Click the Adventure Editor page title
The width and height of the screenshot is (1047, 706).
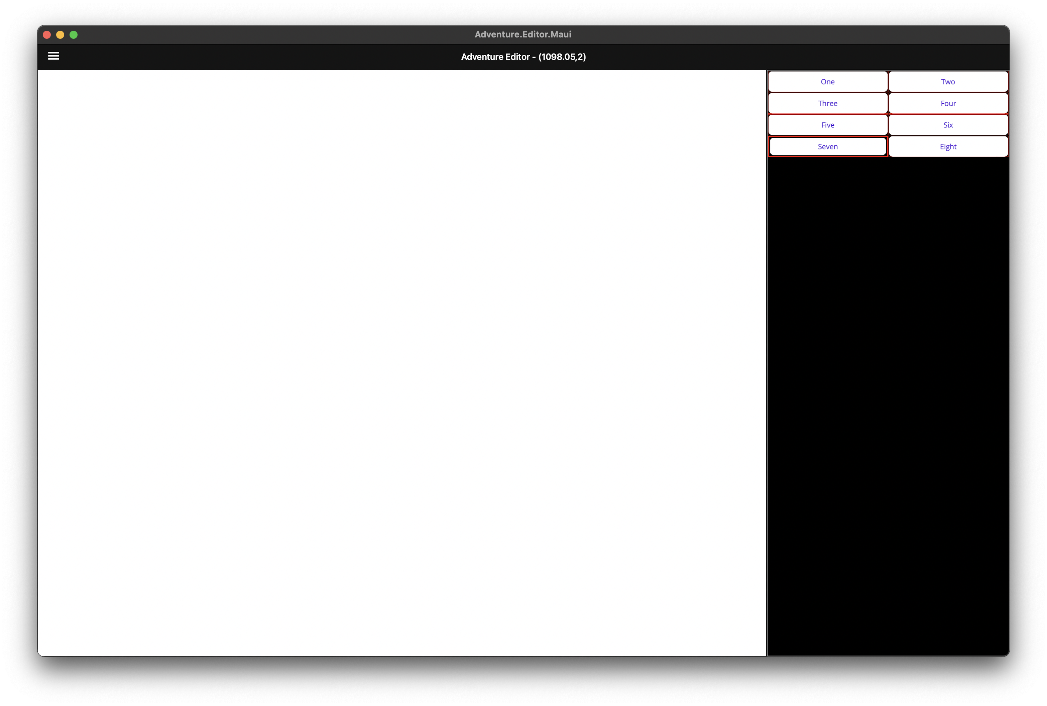[523, 57]
